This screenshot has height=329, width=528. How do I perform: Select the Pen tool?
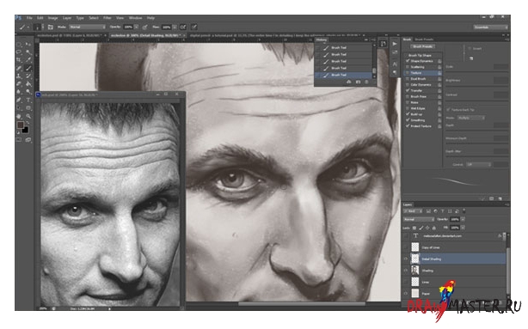click(19, 101)
